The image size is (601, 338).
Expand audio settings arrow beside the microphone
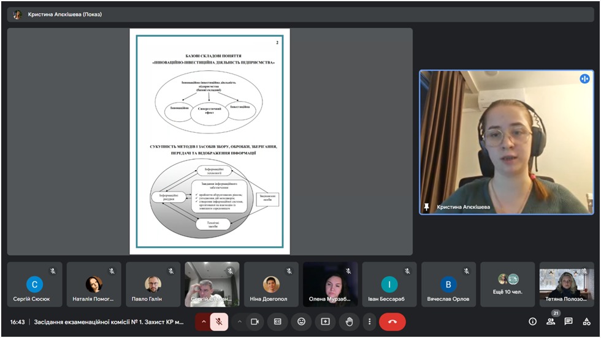pos(203,321)
